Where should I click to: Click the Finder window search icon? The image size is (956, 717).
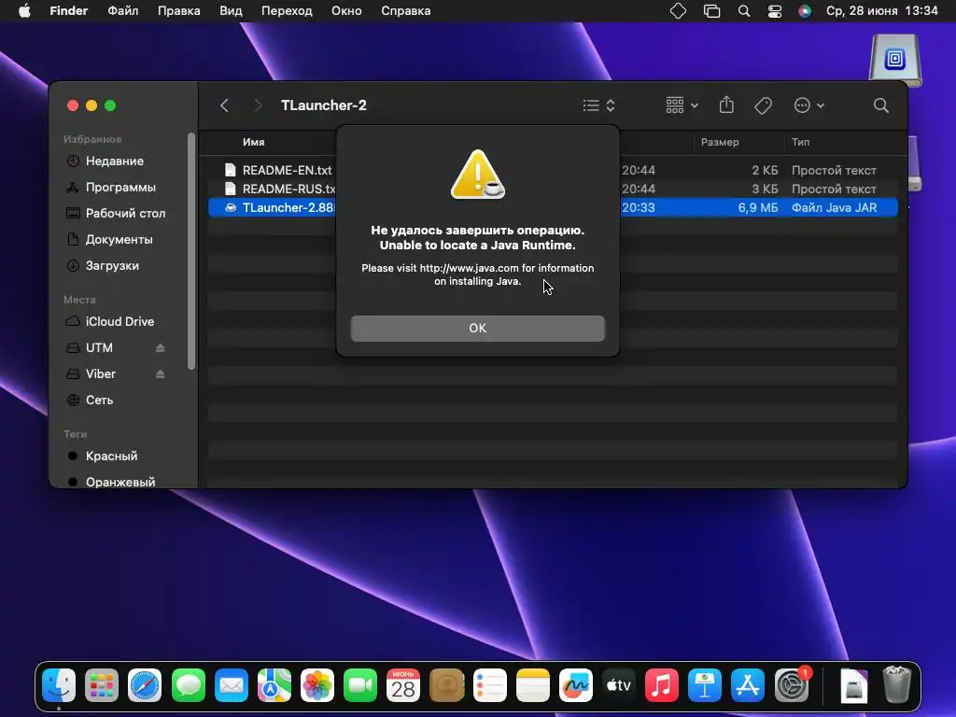coord(880,105)
